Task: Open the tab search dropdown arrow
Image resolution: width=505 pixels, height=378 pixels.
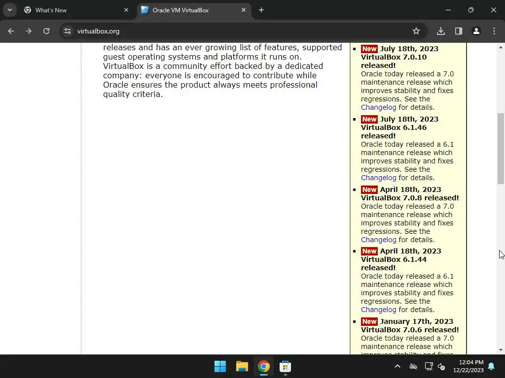Action: point(10,10)
